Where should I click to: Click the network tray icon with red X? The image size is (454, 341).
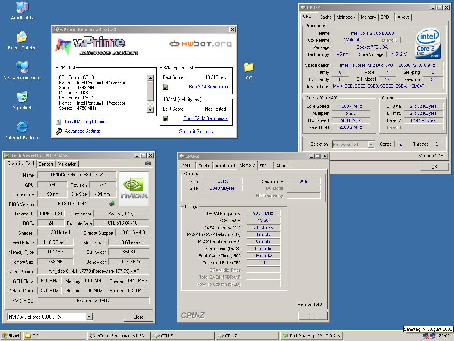click(x=426, y=336)
